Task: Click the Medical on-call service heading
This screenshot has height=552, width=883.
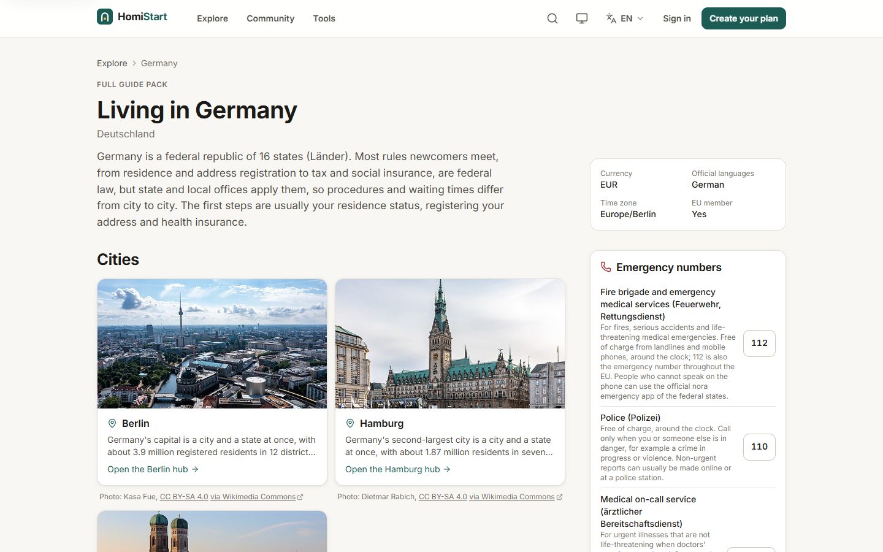Action: [648, 512]
